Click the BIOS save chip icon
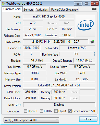100x125 pixels. 93,42
